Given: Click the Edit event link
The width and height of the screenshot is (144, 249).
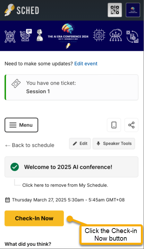Looking at the screenshot, I should [86, 64].
